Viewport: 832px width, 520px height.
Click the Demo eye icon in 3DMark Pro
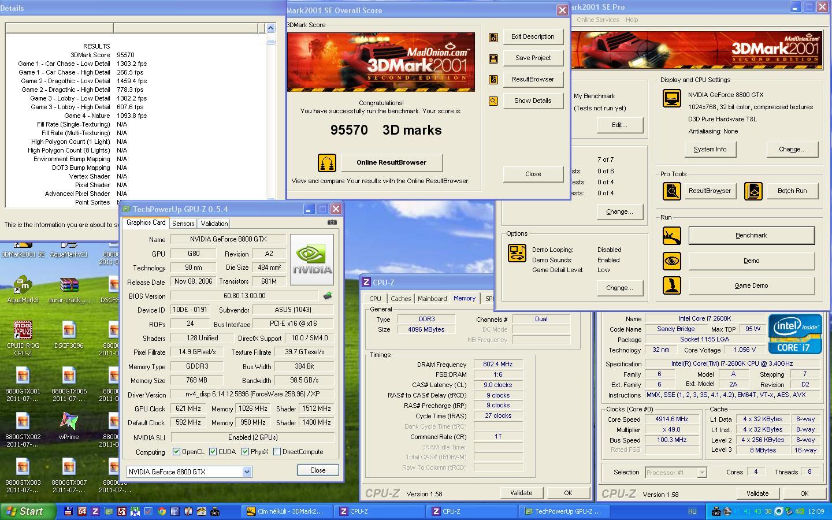[x=671, y=261]
